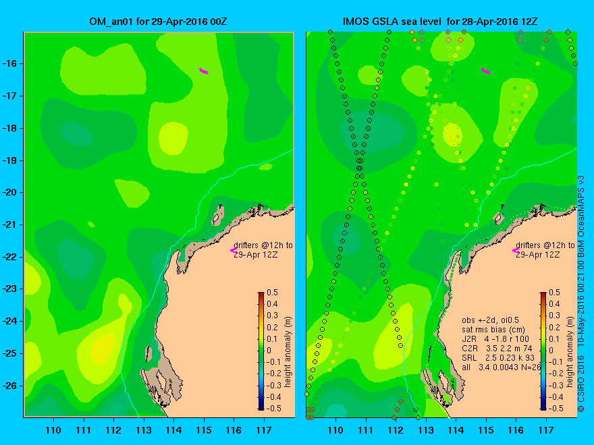
Task: Click longitude label 113 under the right map
Action: (x=426, y=430)
